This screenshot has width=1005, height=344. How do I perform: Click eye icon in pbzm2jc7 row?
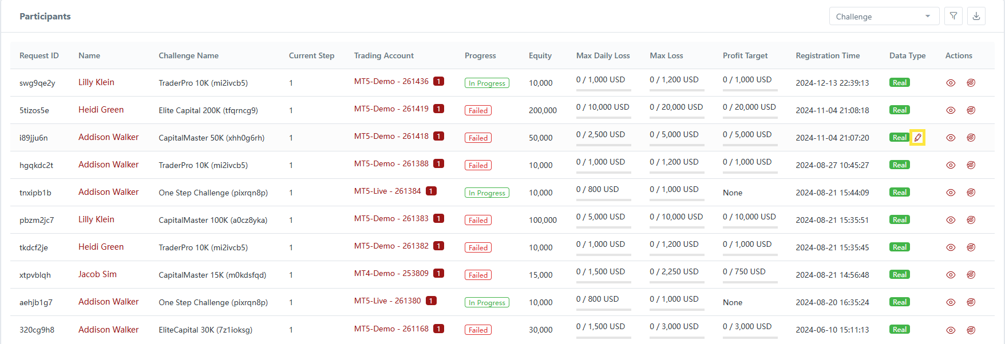951,220
